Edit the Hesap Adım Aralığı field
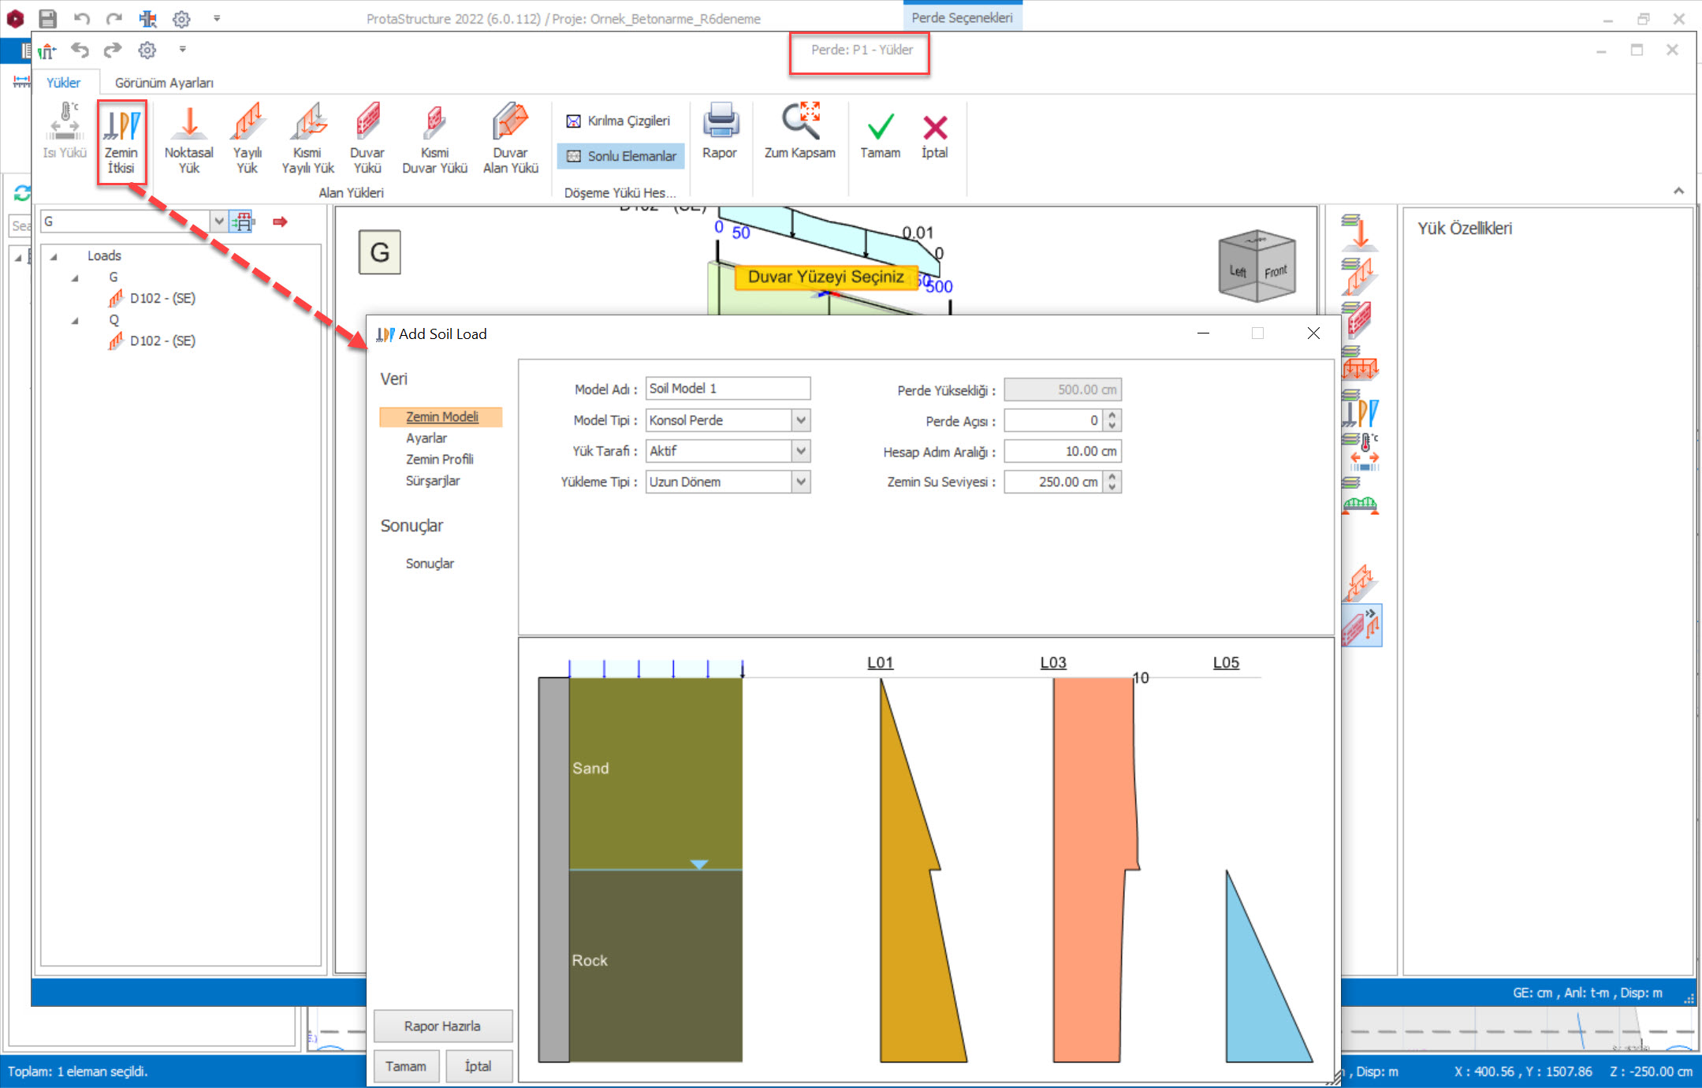Image resolution: width=1702 pixels, height=1088 pixels. coord(1063,452)
